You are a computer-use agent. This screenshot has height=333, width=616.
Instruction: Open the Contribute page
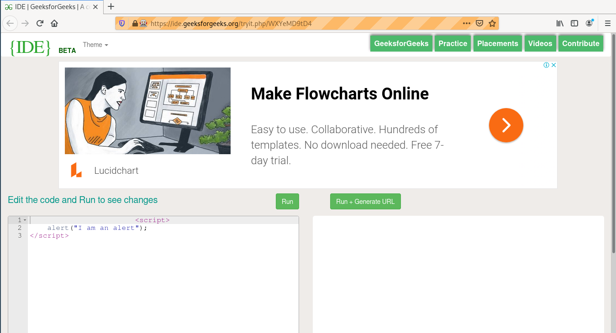coord(581,43)
